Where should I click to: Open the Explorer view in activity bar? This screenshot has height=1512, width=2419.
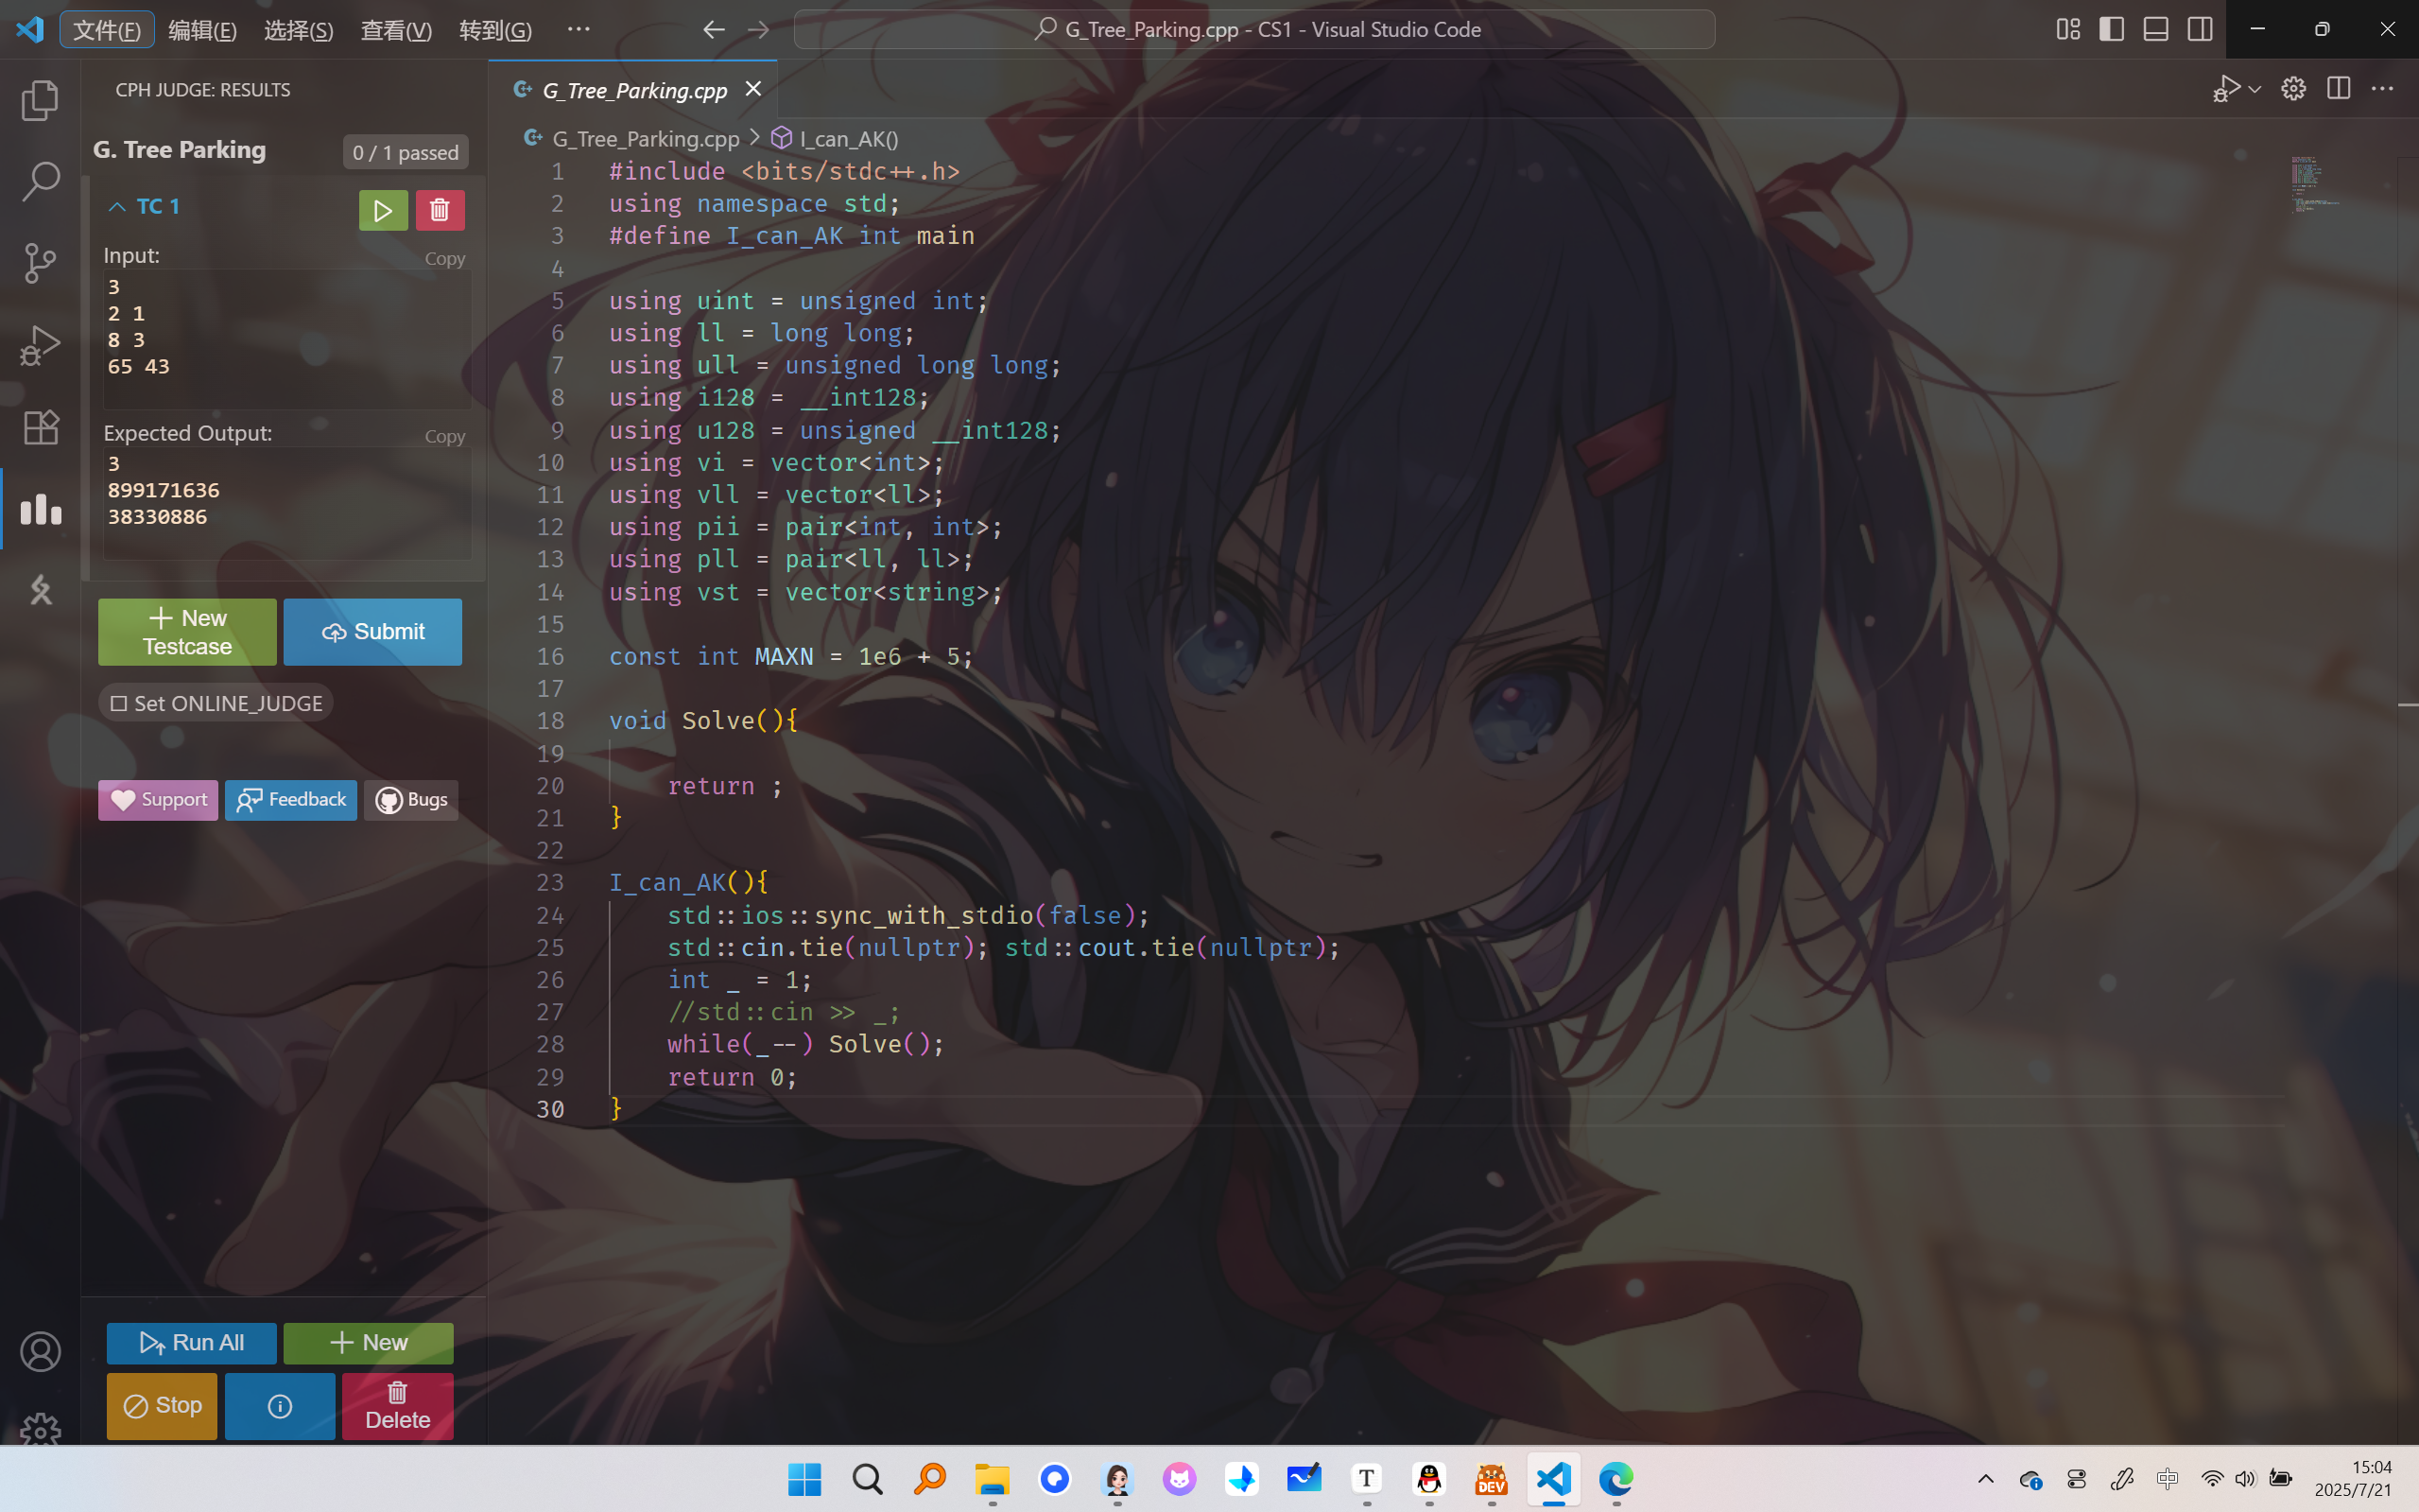(x=40, y=100)
